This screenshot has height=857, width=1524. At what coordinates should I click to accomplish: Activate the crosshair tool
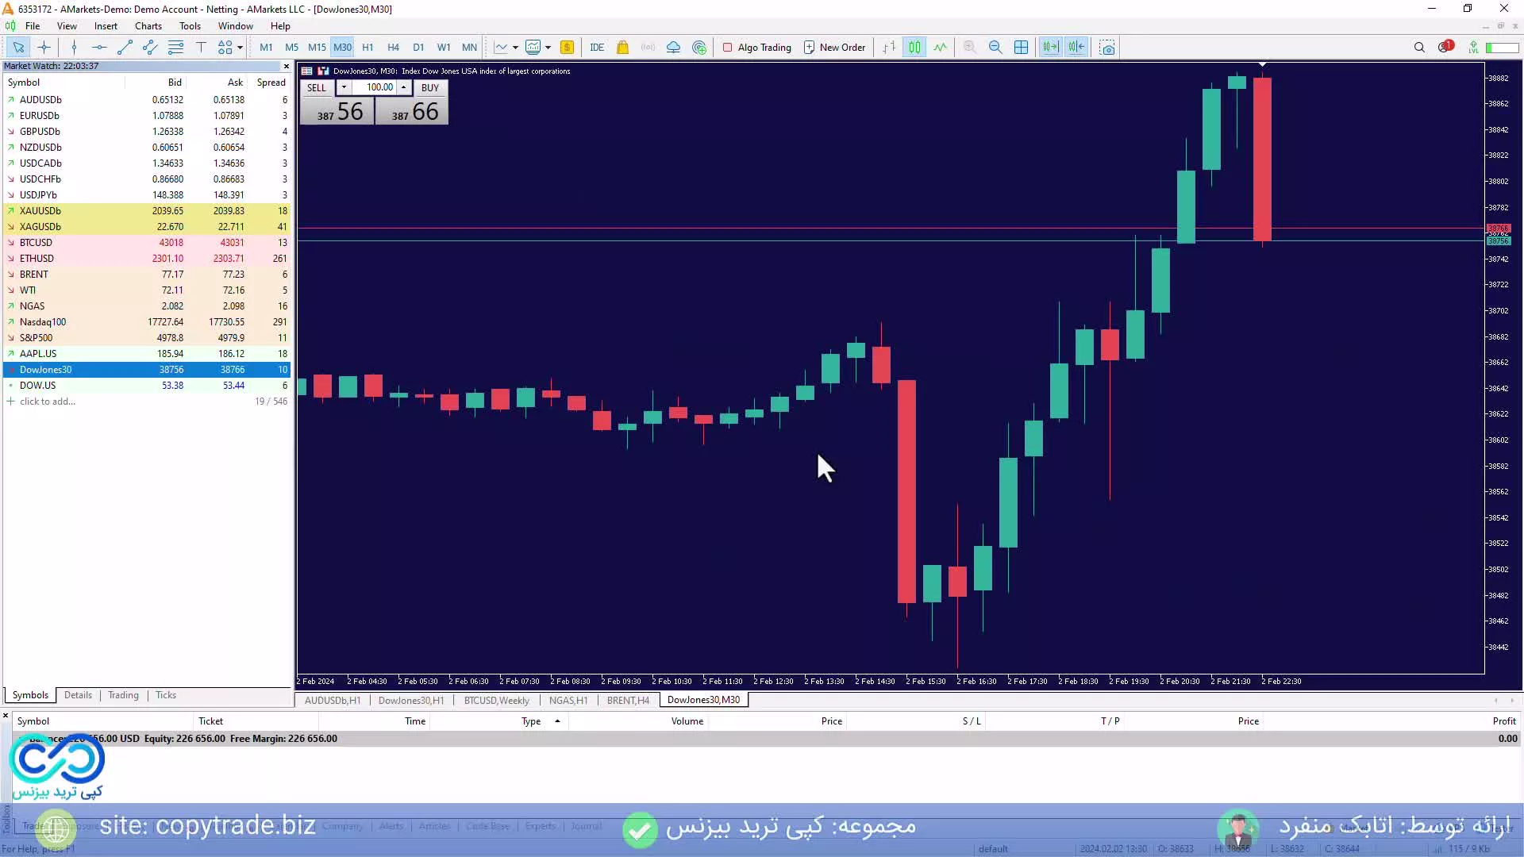pos(44,48)
